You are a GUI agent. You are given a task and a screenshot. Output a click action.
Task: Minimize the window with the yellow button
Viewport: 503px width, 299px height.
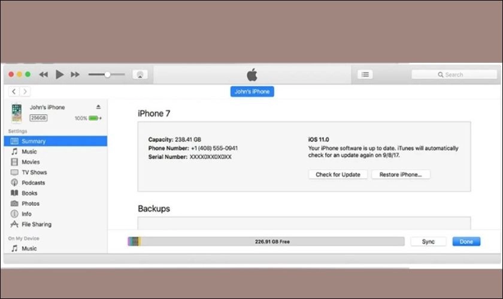click(x=20, y=74)
